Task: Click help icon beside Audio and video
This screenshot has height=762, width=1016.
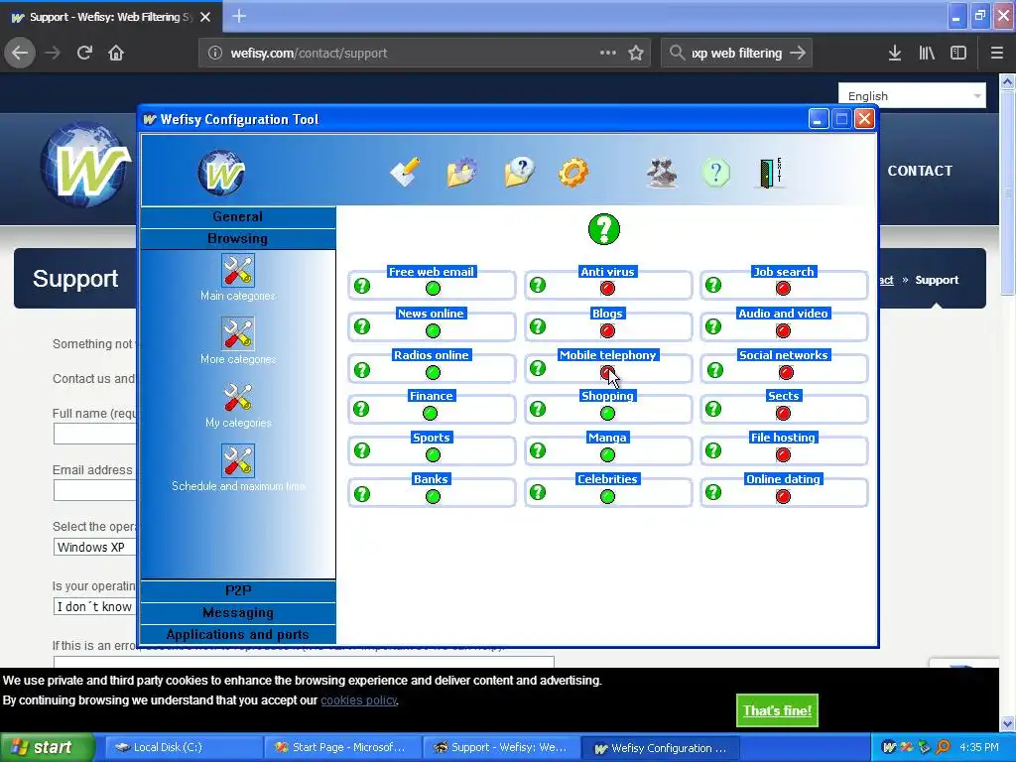Action: coord(713,326)
